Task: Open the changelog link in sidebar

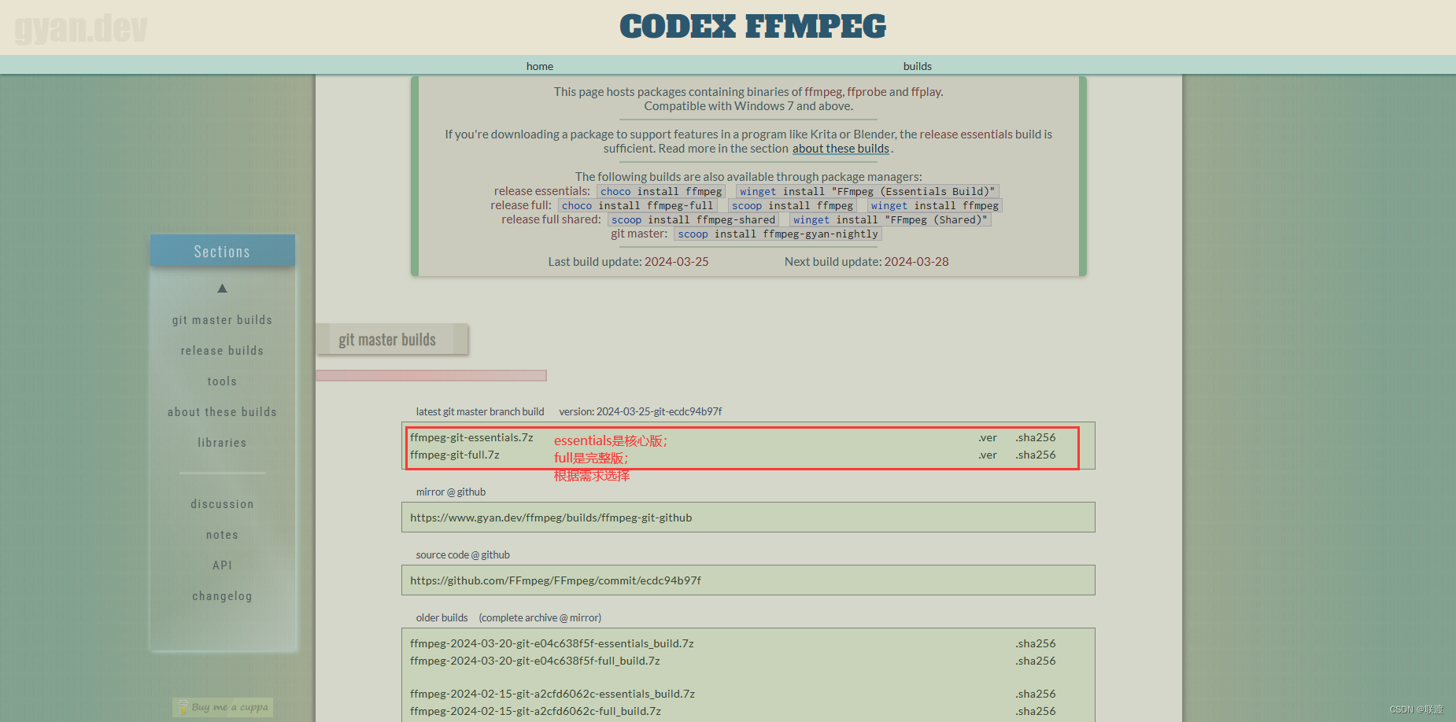Action: tap(222, 596)
